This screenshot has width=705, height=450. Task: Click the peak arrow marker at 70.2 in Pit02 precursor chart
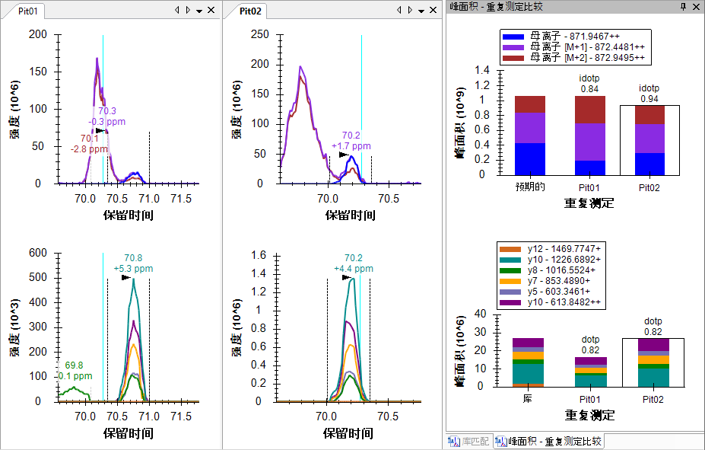tap(344, 155)
